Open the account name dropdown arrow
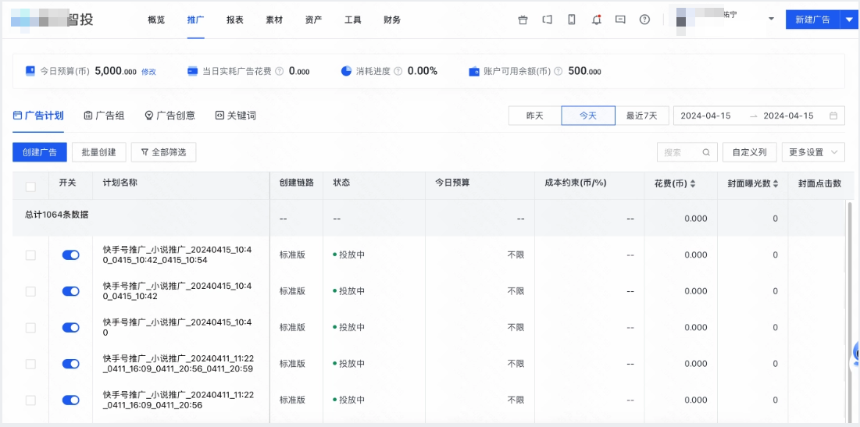 771,19
